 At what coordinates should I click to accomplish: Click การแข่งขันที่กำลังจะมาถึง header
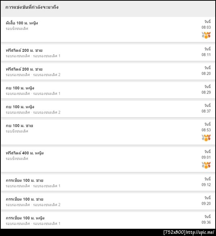(x=32, y=7)
